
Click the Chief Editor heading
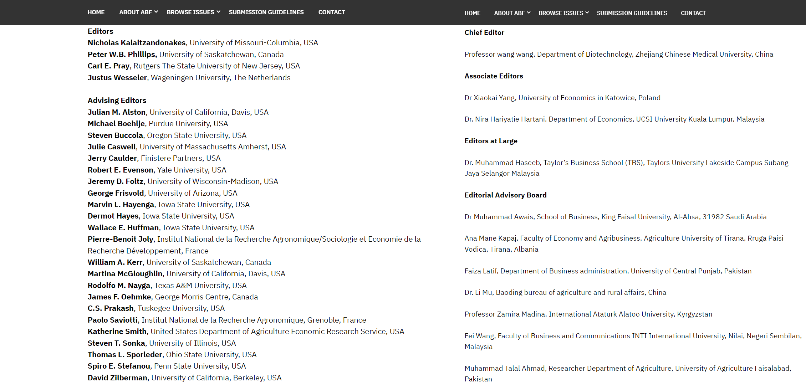pyautogui.click(x=484, y=32)
